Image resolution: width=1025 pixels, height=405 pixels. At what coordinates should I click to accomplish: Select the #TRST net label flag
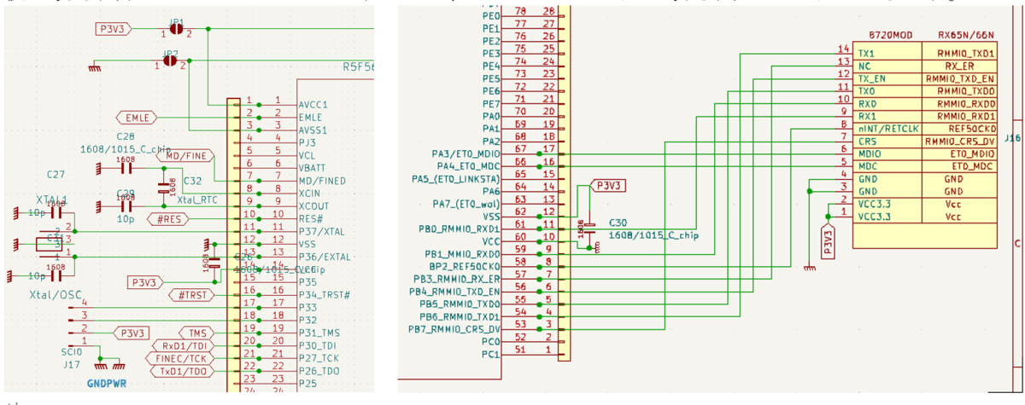click(x=190, y=295)
